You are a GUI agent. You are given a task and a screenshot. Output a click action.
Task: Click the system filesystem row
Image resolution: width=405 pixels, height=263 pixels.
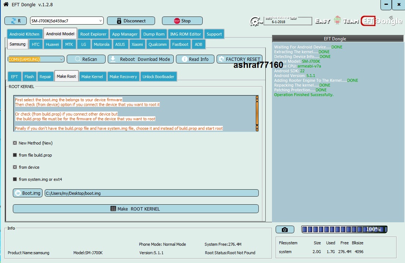coord(321,252)
